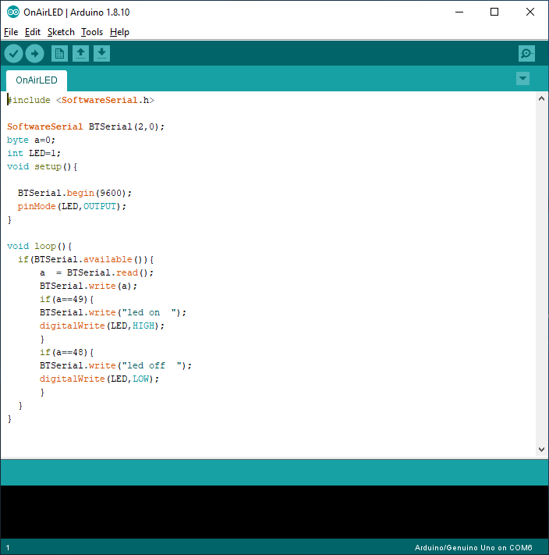The image size is (549, 555).
Task: Click the 'BTSerial.begin(9600);' line
Action: click(75, 194)
